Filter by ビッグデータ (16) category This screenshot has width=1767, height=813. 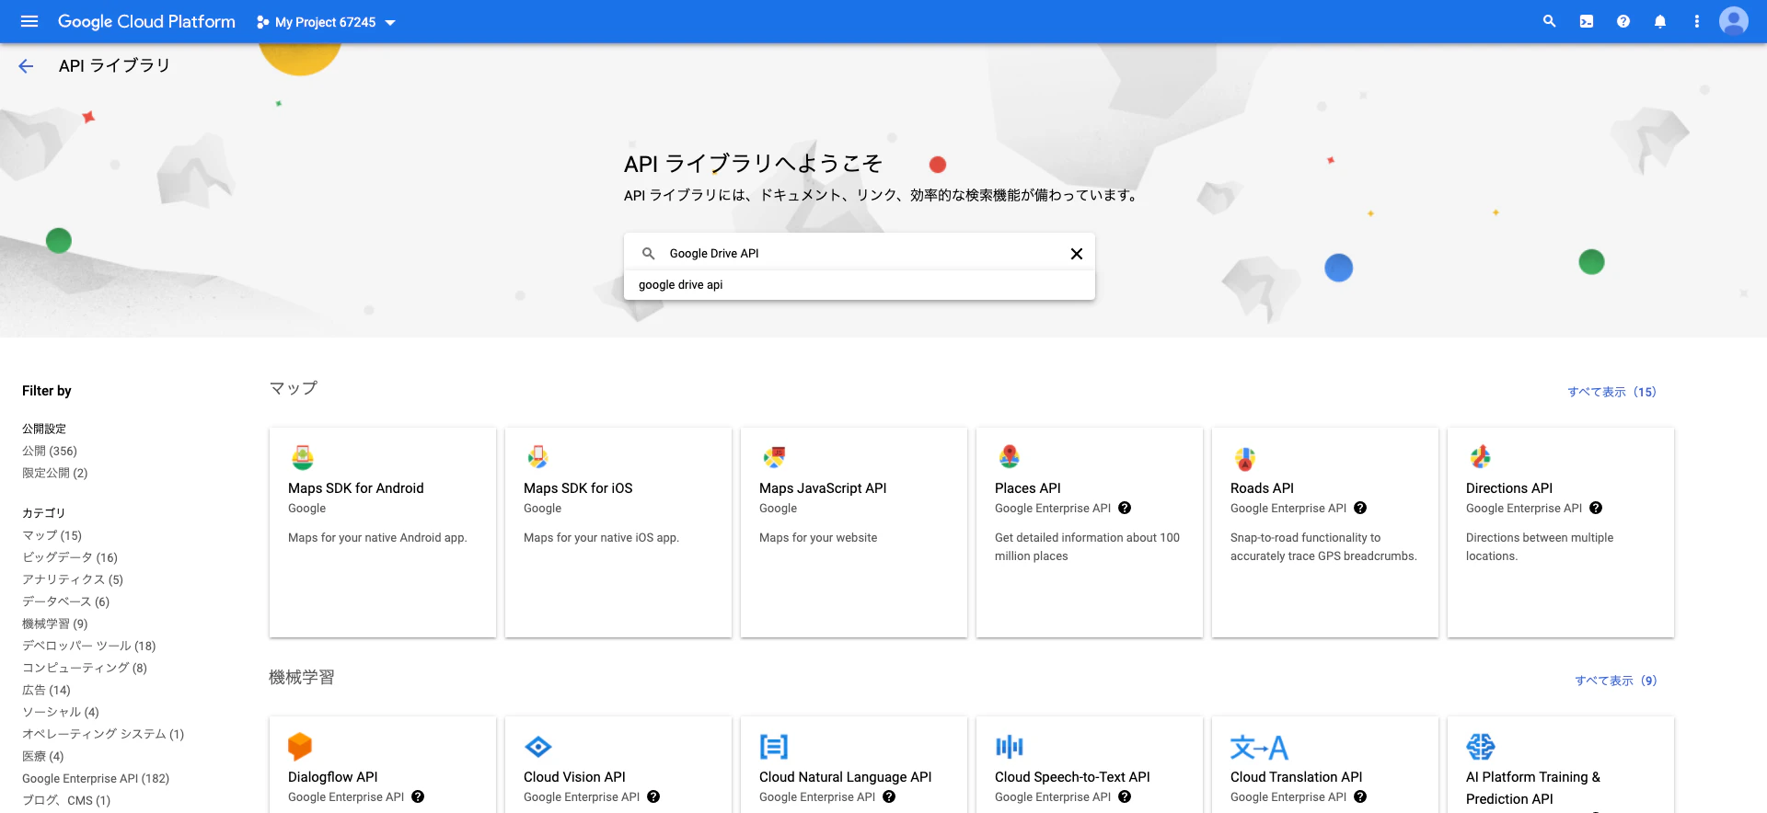coord(70,557)
